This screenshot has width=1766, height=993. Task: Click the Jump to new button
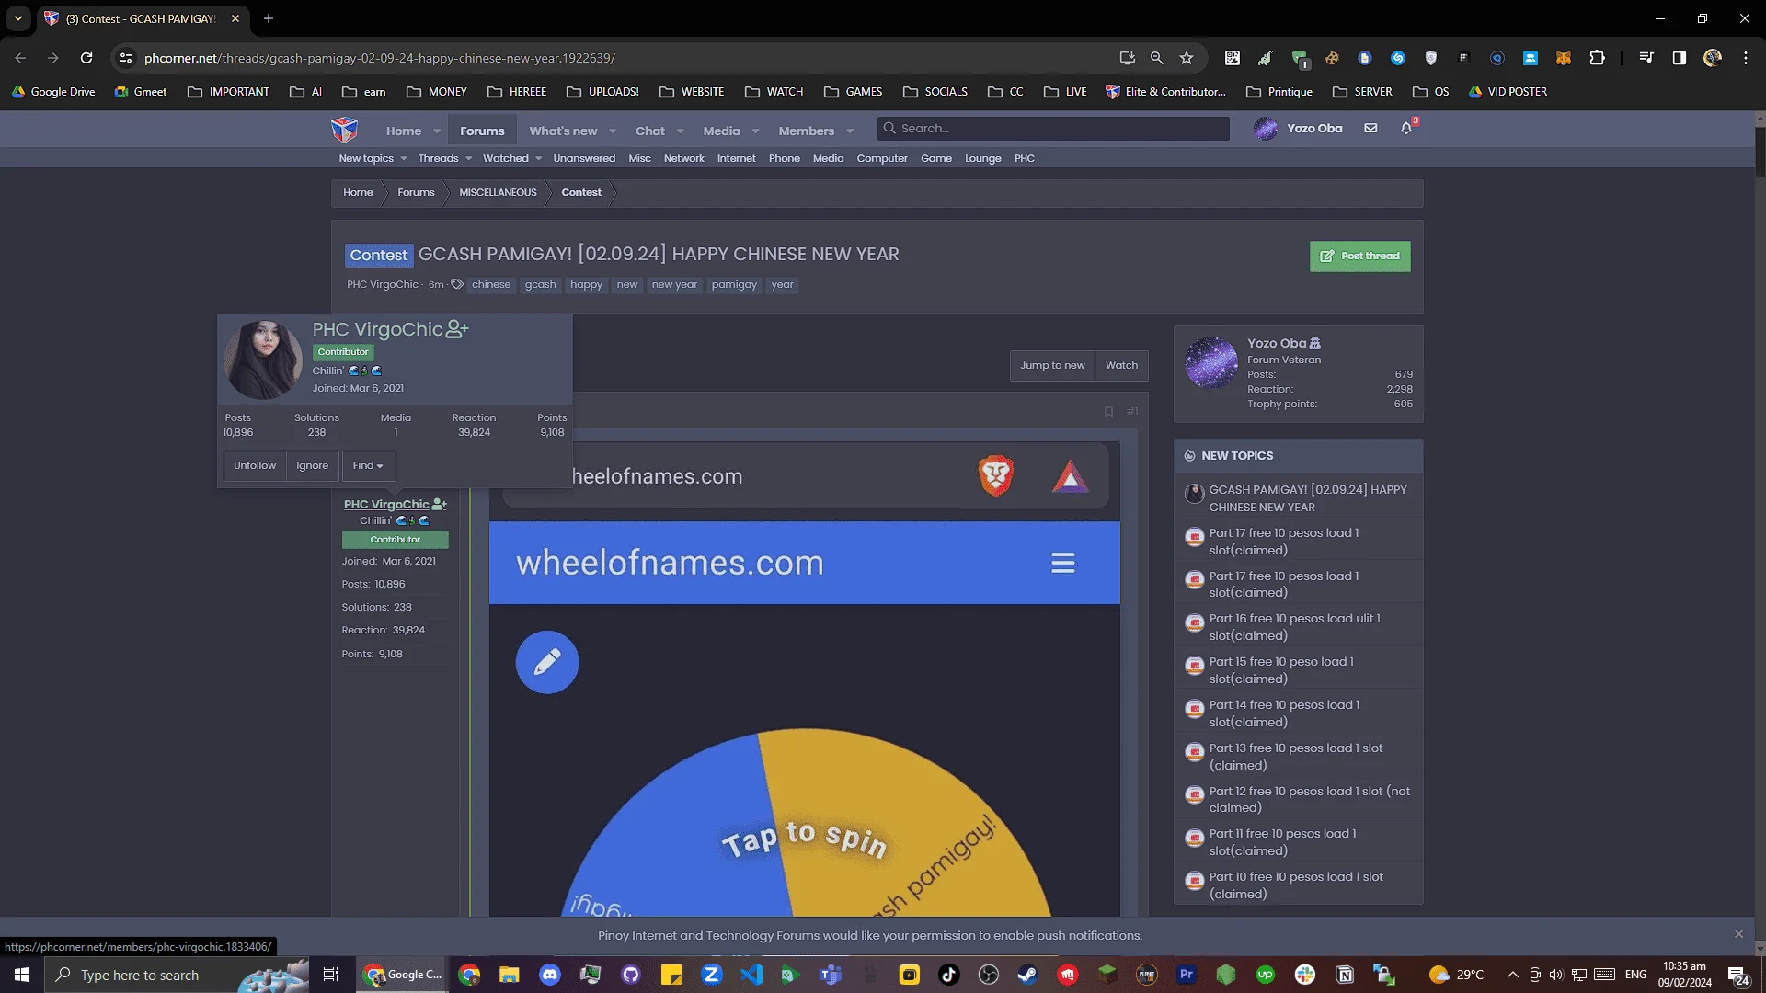coord(1052,365)
